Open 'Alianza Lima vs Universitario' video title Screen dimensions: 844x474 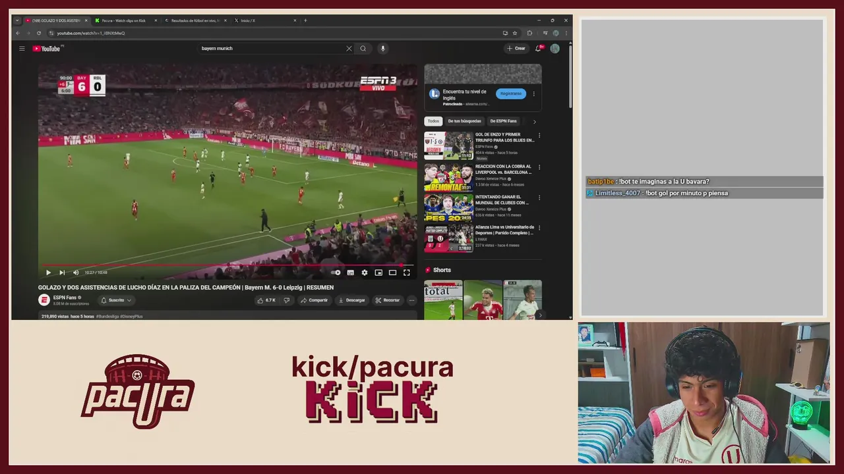coord(504,230)
